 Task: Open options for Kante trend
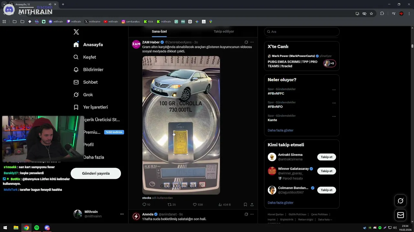pos(334,116)
